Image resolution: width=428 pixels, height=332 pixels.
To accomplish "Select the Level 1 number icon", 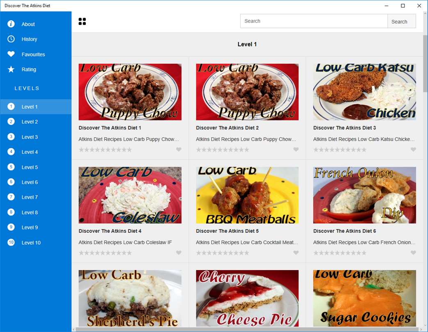I will tap(11, 107).
